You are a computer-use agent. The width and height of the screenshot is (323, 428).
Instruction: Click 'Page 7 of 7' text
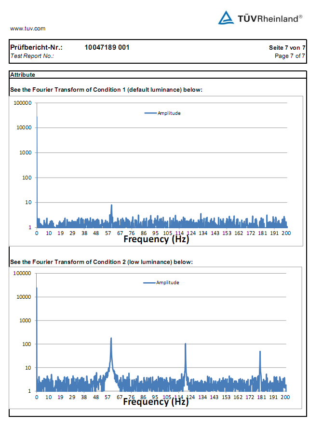[290, 55]
